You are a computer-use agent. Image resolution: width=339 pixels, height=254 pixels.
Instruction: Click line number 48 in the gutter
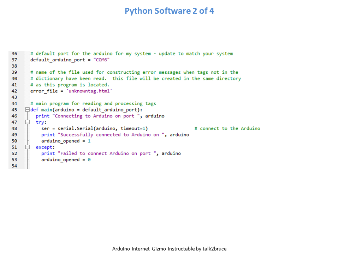point(14,128)
